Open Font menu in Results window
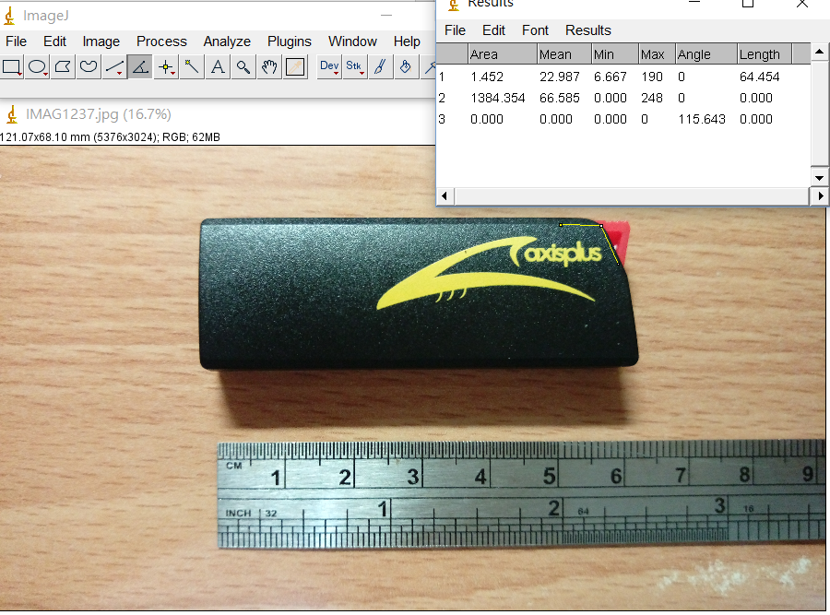 (535, 30)
